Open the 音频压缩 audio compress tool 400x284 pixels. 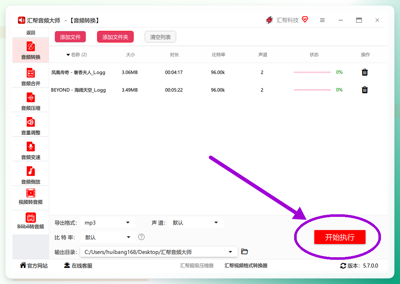31,101
